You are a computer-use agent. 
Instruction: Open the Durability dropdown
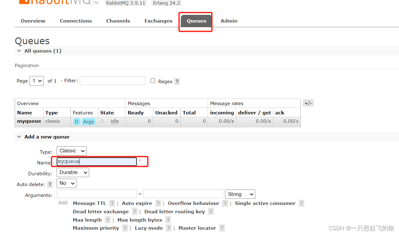click(72, 172)
